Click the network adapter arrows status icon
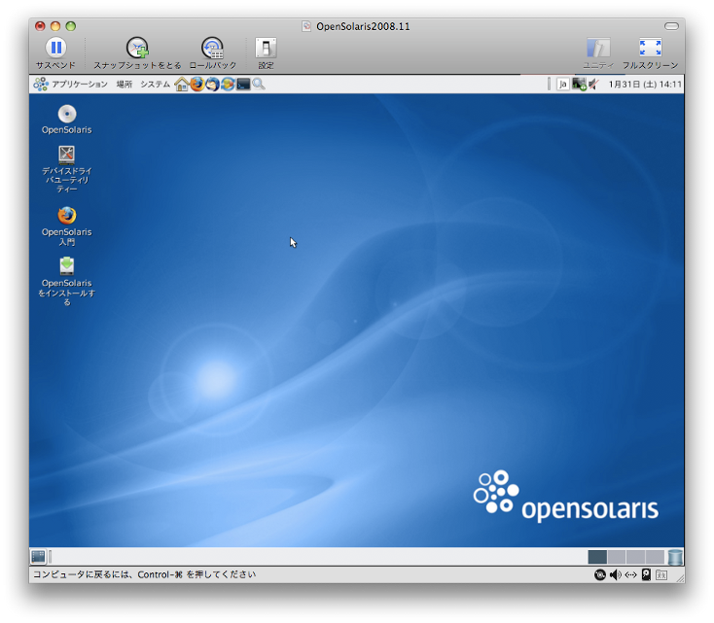The image size is (714, 623). click(x=630, y=575)
